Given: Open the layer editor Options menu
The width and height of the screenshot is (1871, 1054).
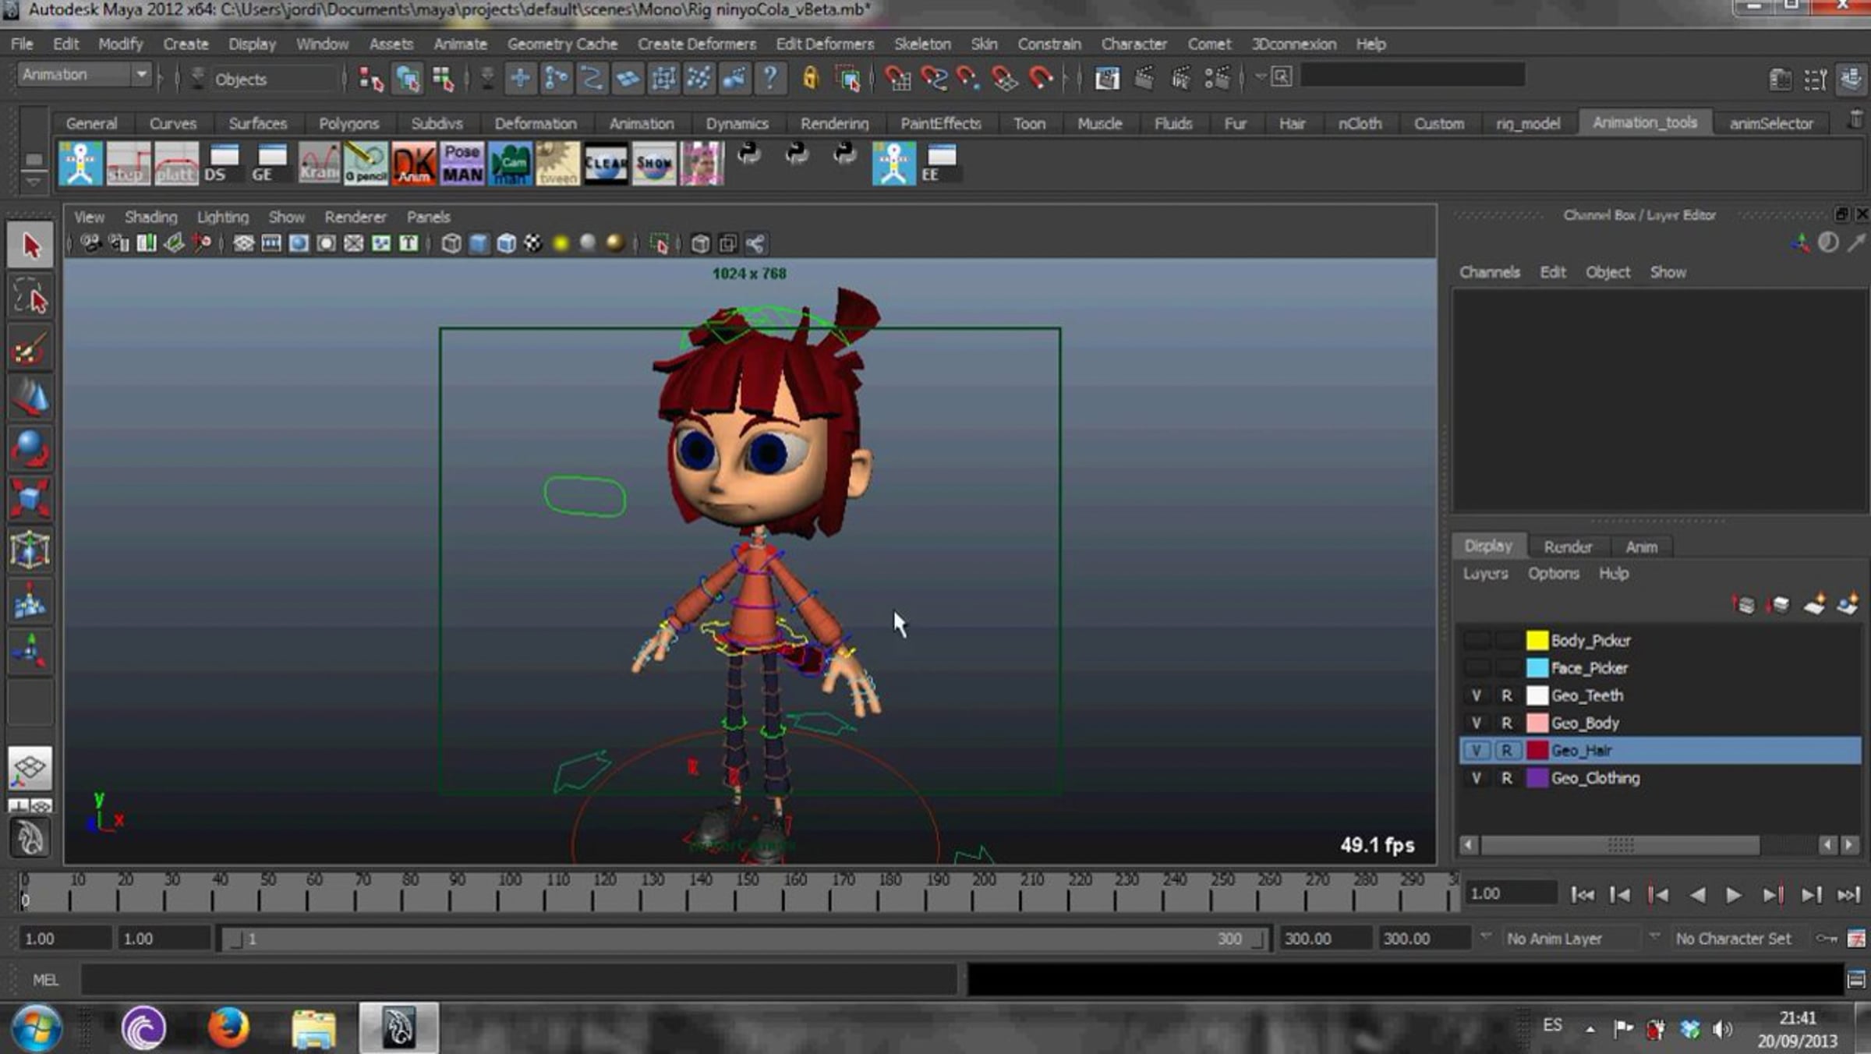Looking at the screenshot, I should (x=1553, y=574).
